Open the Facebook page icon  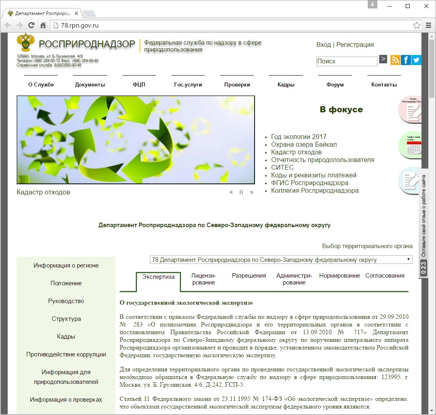click(x=405, y=60)
